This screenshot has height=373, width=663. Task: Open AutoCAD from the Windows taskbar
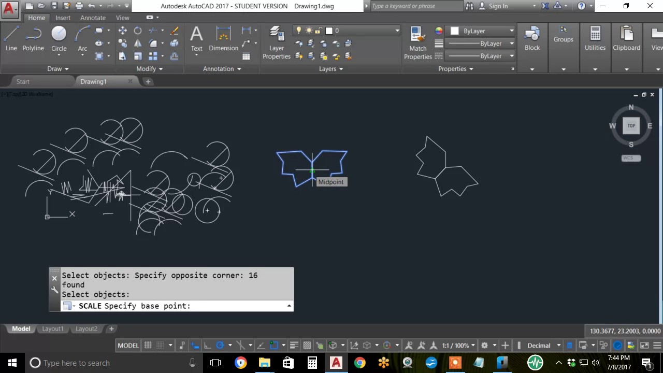coord(336,363)
